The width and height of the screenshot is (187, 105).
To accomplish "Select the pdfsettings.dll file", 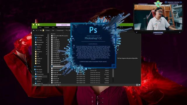I will [x=57, y=62].
